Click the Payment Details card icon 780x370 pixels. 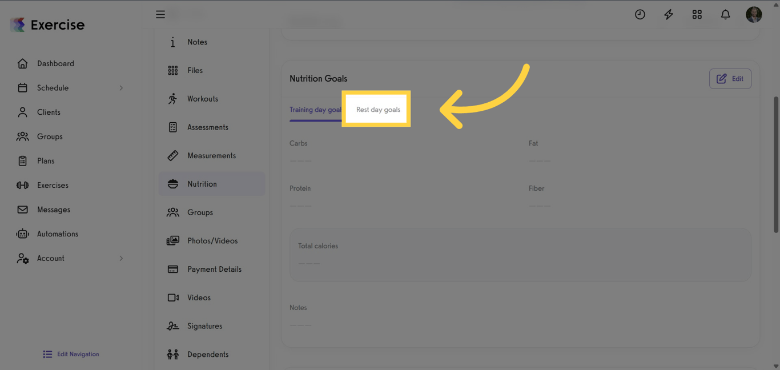click(x=172, y=269)
